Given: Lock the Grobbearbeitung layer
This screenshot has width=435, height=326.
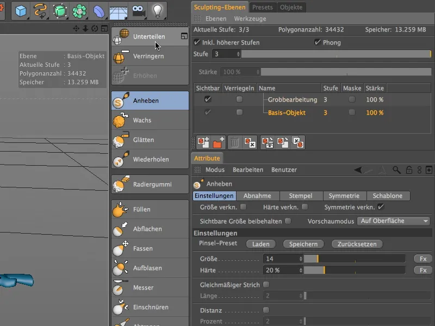Looking at the screenshot, I should [x=239, y=99].
